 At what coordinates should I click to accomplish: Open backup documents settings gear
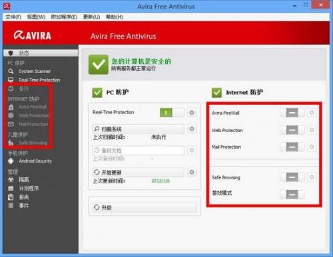tap(192, 150)
